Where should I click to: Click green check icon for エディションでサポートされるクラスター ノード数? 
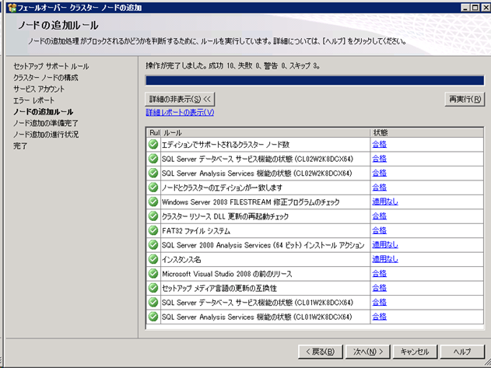point(153,145)
